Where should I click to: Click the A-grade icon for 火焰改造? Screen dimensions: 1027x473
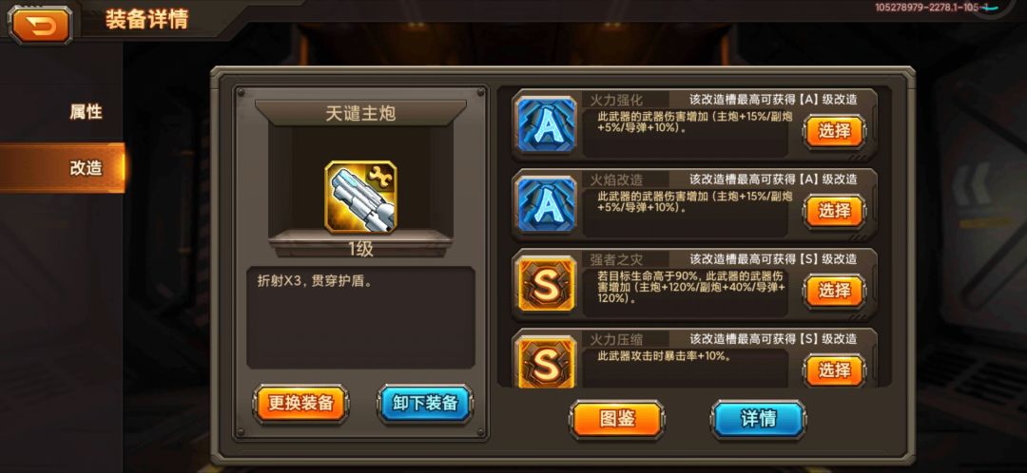[x=546, y=205]
